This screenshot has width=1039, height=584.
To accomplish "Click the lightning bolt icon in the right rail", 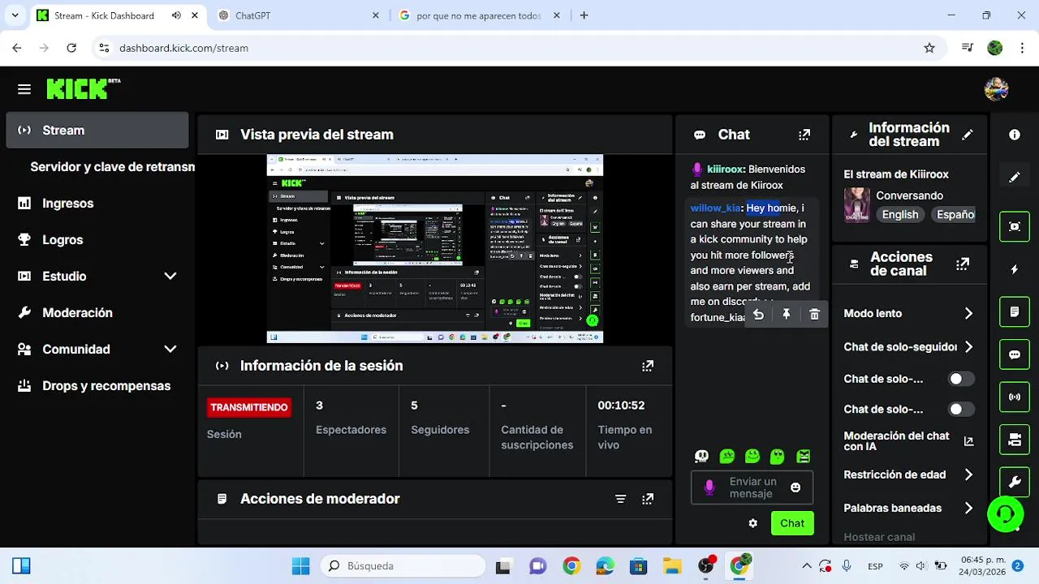I will (x=1015, y=269).
